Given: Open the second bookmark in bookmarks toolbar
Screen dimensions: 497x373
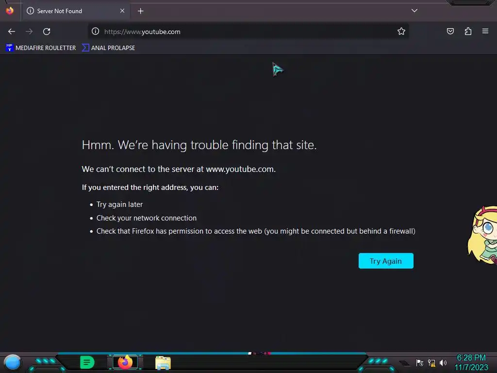Looking at the screenshot, I should click(x=108, y=48).
